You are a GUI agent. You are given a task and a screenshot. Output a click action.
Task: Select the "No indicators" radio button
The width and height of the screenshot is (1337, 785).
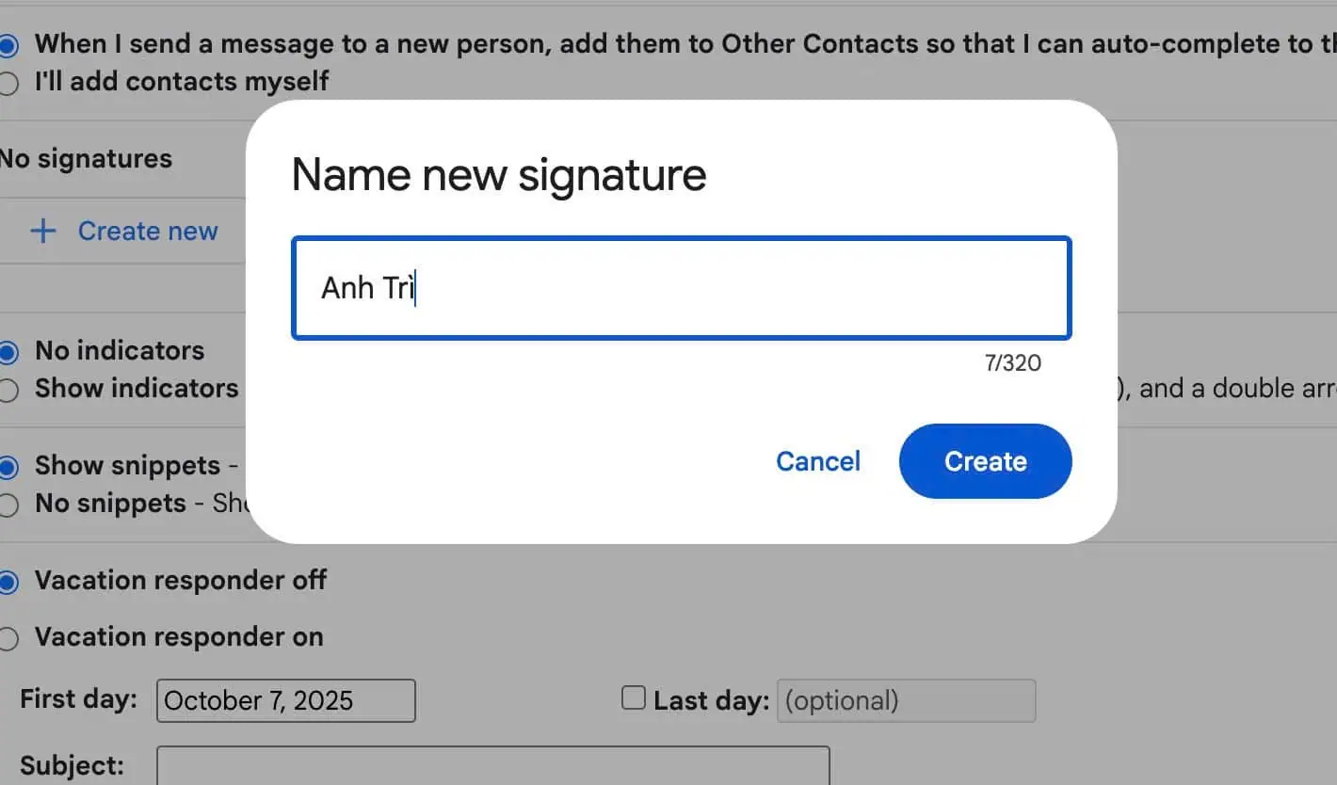click(x=8, y=353)
